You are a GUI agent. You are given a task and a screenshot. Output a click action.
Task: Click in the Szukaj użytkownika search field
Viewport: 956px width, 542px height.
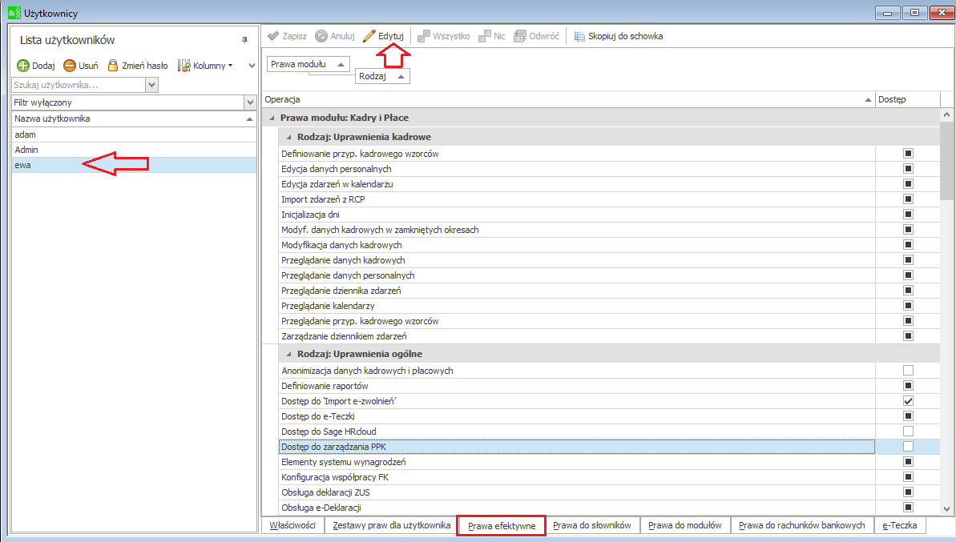point(79,85)
